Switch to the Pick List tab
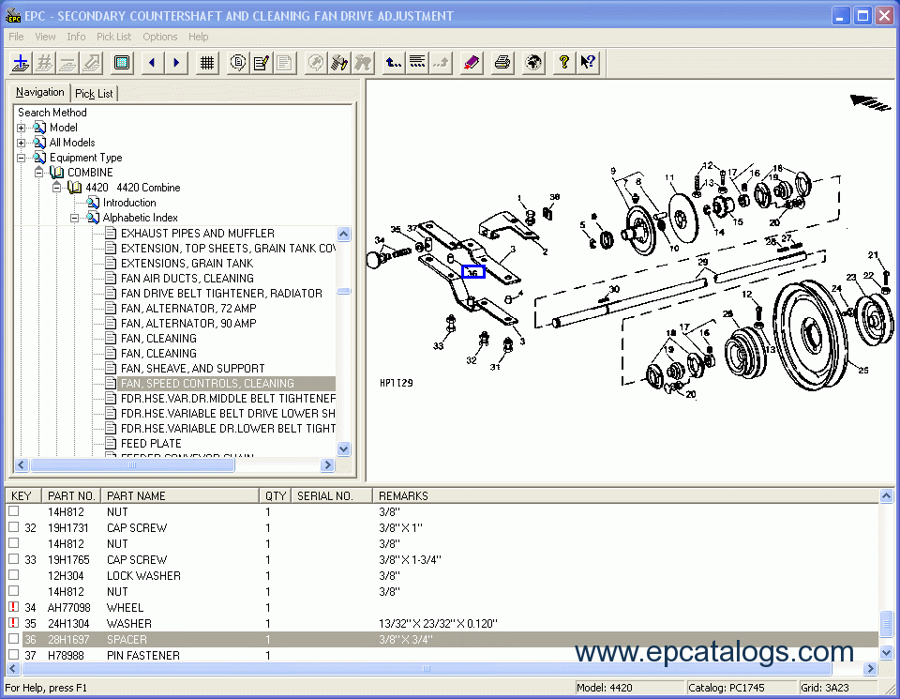Image resolution: width=900 pixels, height=699 pixels. point(94,94)
